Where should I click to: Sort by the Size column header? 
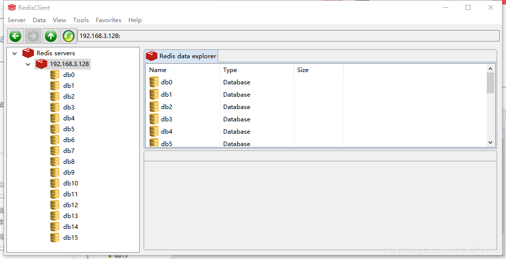(x=318, y=70)
